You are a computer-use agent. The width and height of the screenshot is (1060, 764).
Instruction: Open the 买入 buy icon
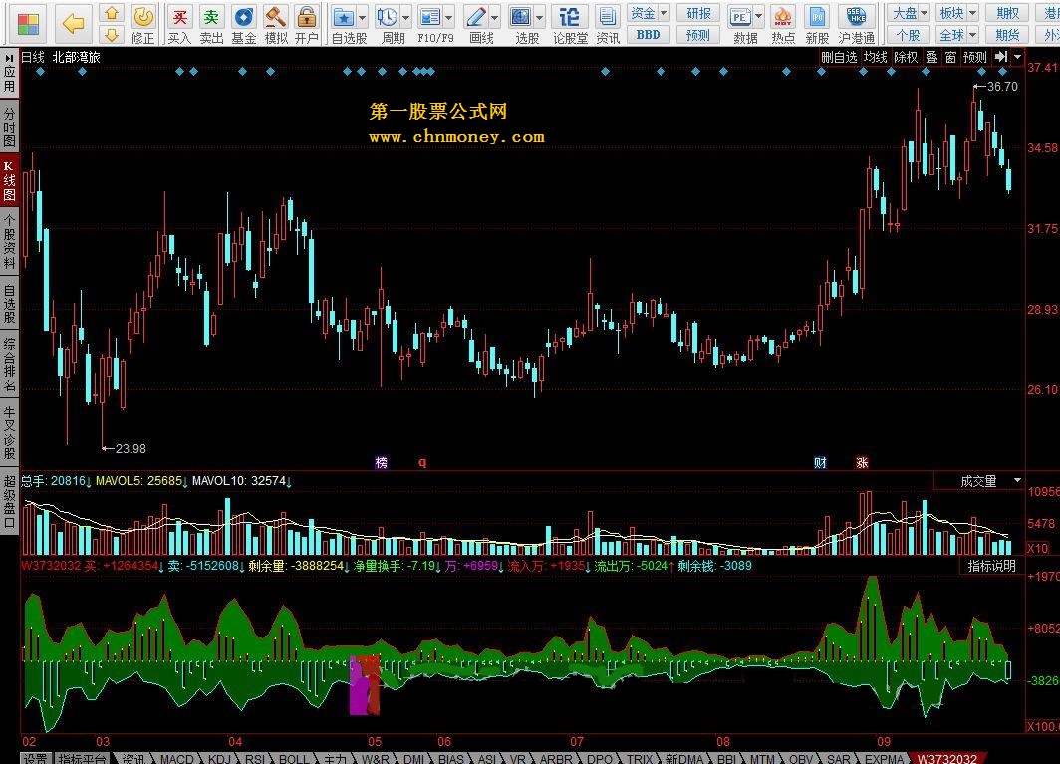(179, 17)
